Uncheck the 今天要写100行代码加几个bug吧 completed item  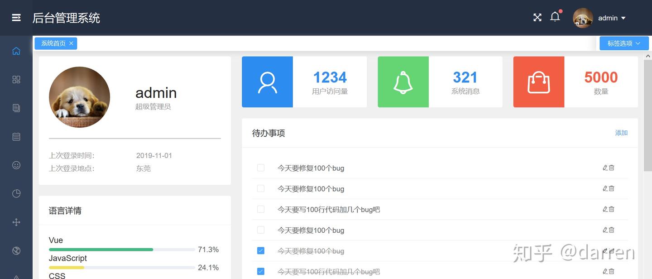[261, 271]
